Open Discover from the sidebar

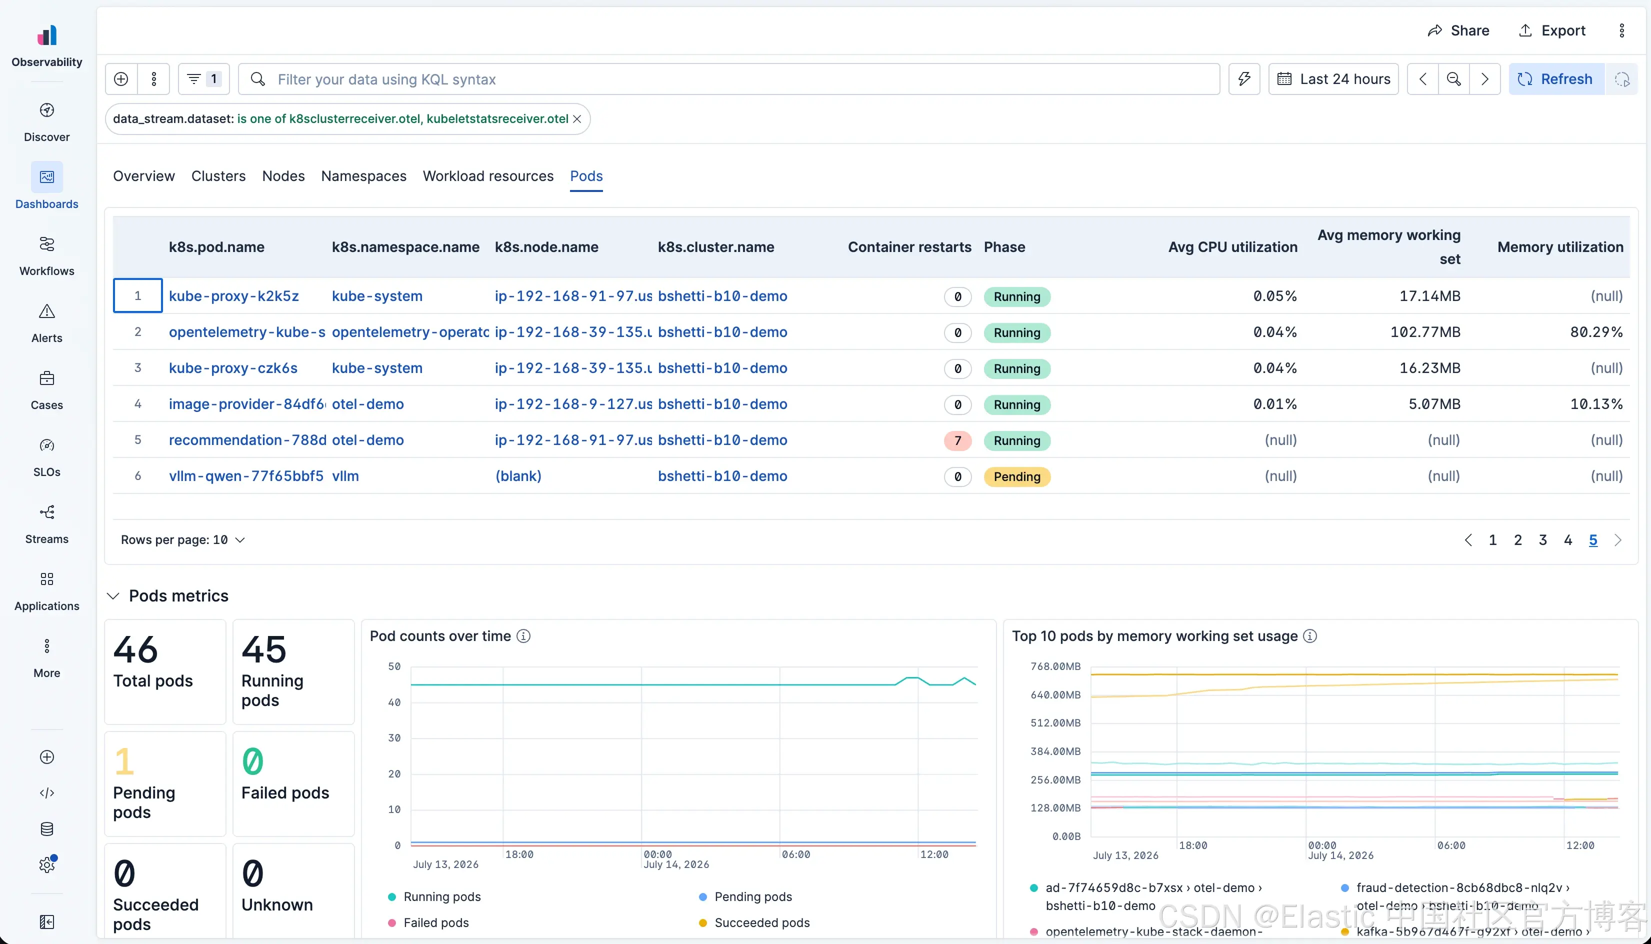[46, 122]
